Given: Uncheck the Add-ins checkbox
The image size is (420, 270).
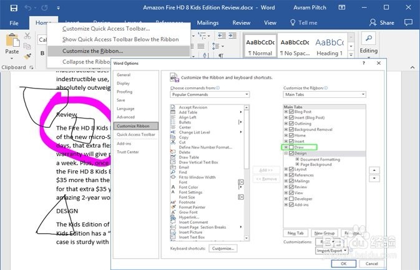Looking at the screenshot, I should pos(291,205).
